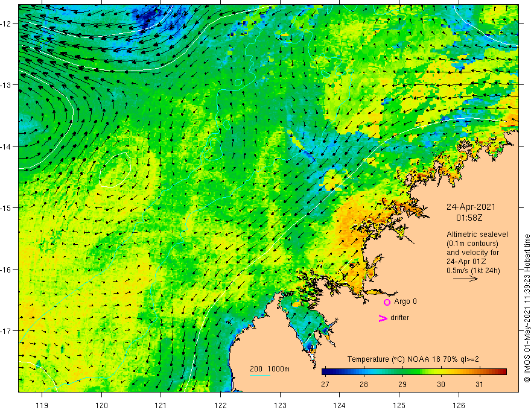
Task: Click the cyan 200 1000m depth contour line sample
Action: (x=260, y=375)
